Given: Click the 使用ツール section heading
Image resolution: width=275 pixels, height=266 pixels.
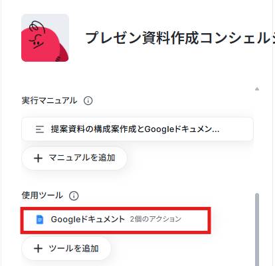Looking at the screenshot, I should (x=42, y=196).
